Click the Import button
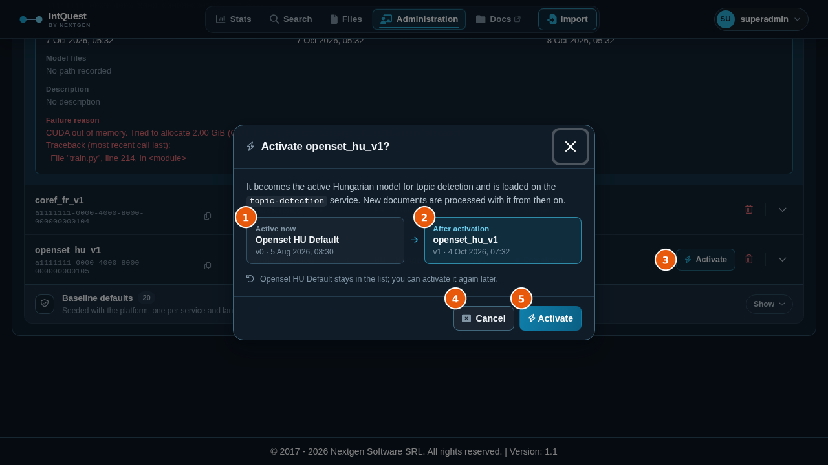828x465 pixels. [x=567, y=19]
